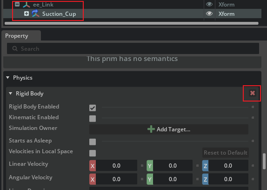The image size is (267, 190).
Task: Expand the Suction_Cup tree node
Action: coord(27,14)
